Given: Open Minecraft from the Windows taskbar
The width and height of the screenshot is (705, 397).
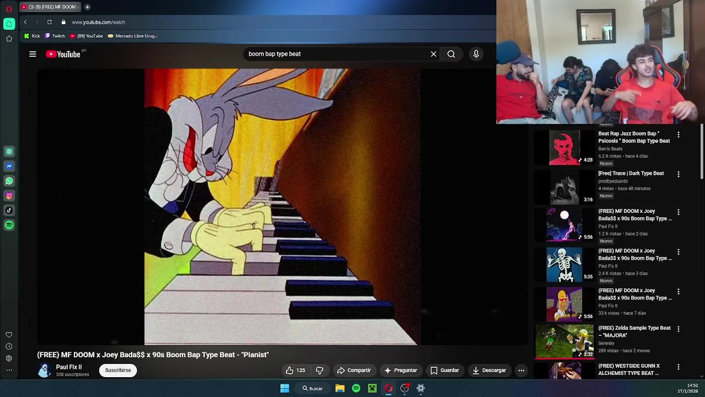Looking at the screenshot, I should (x=372, y=388).
